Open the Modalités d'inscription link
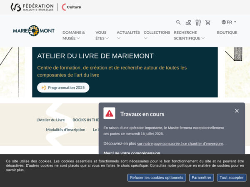250x187 pixels. tap(65, 130)
